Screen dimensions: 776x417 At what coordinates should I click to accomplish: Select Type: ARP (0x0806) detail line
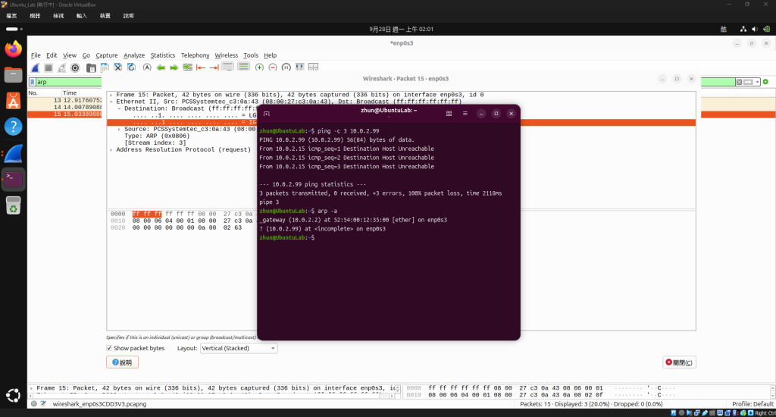(x=157, y=136)
